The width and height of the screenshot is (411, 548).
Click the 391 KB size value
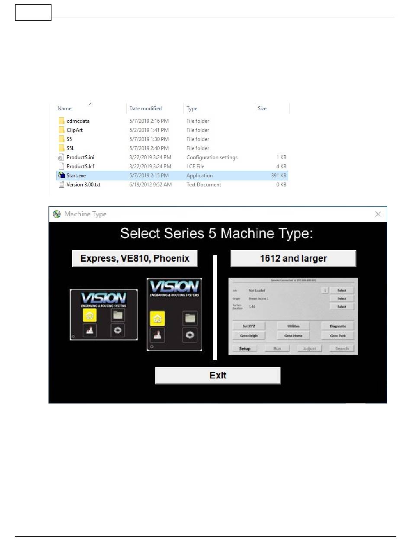point(278,176)
